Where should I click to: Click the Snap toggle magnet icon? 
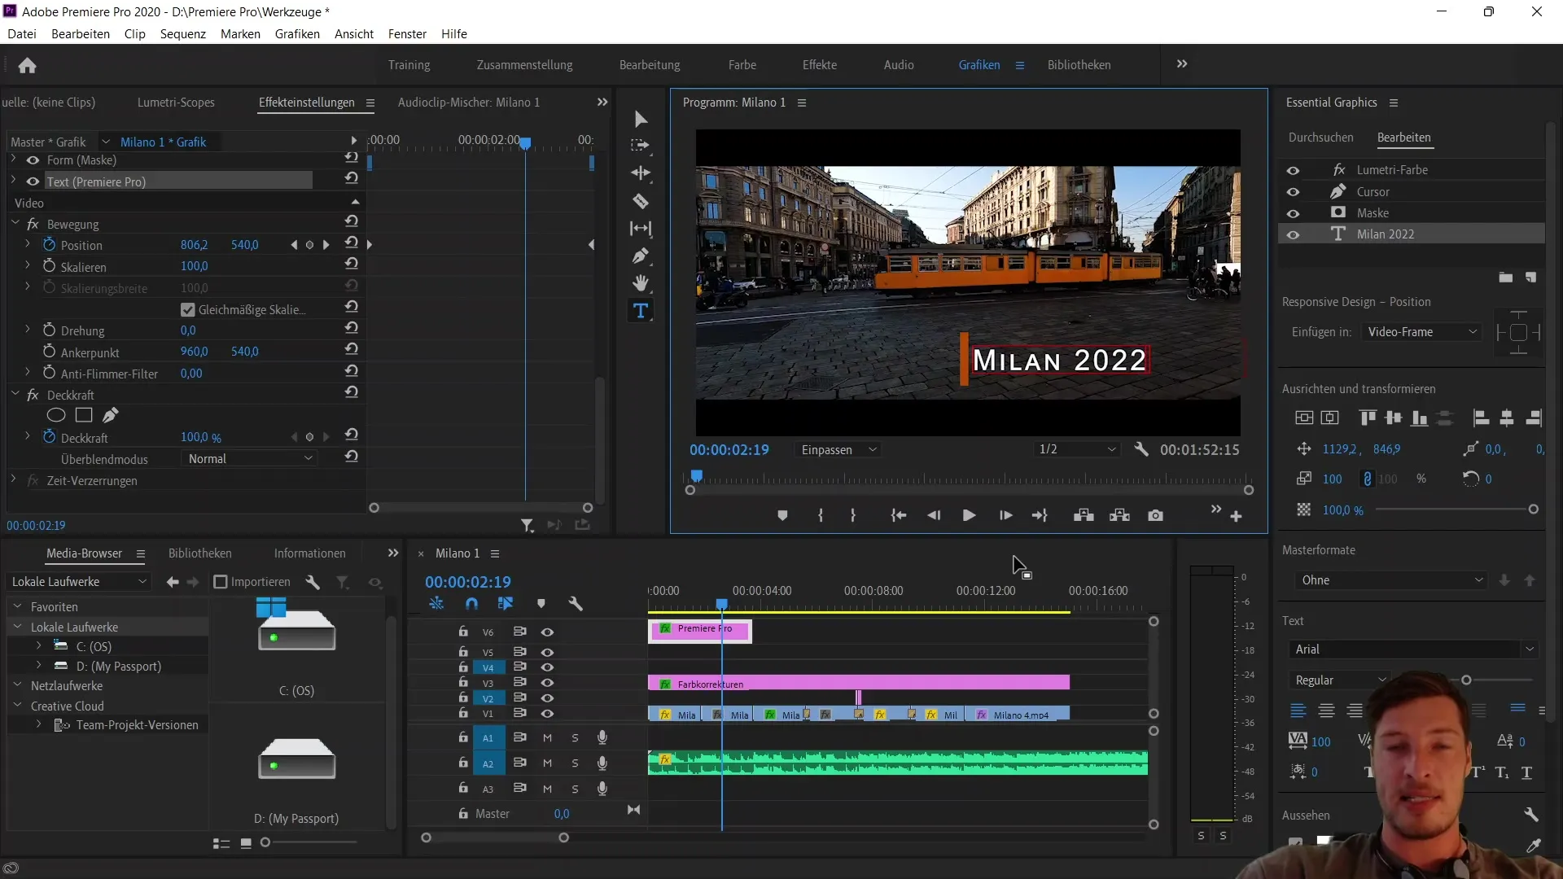point(472,603)
